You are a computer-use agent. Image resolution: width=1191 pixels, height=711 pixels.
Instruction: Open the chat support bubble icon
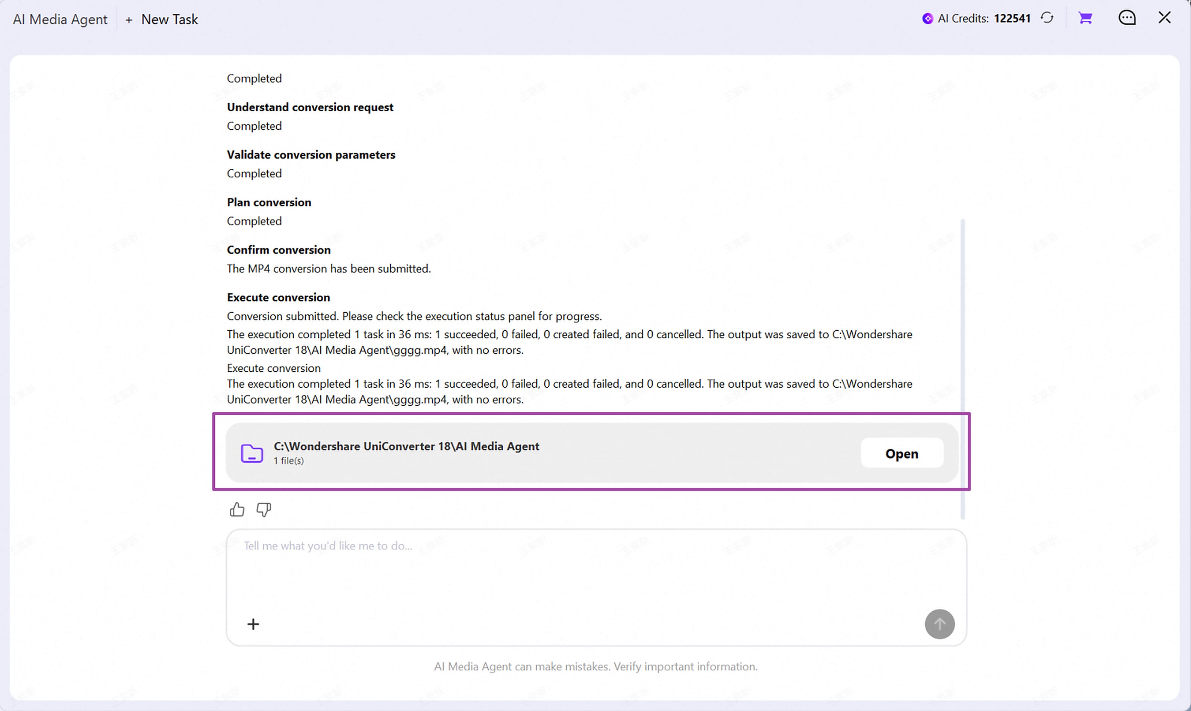[1127, 18]
